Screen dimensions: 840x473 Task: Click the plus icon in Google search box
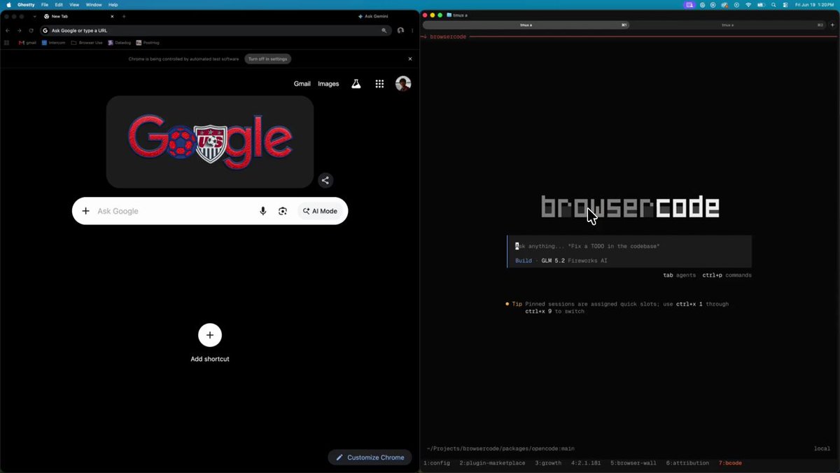(x=85, y=211)
